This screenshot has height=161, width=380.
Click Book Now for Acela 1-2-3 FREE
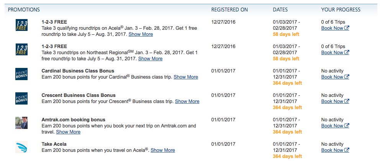(x=335, y=28)
